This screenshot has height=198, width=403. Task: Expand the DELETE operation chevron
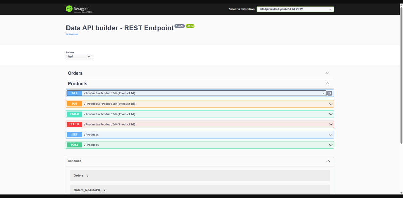331,124
